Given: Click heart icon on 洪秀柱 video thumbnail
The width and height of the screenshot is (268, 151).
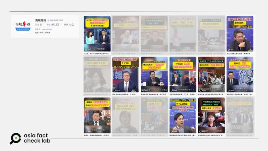Looking at the screenshot, I should [x=200, y=132].
